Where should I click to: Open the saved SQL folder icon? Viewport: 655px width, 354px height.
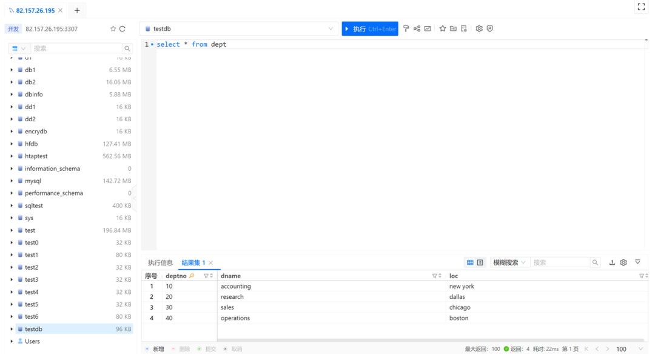453,28
